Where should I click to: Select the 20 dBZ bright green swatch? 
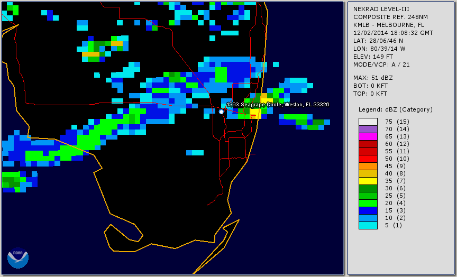click(x=368, y=204)
